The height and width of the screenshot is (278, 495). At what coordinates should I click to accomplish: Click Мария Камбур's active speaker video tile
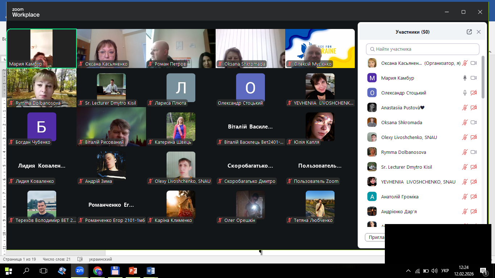(x=42, y=49)
